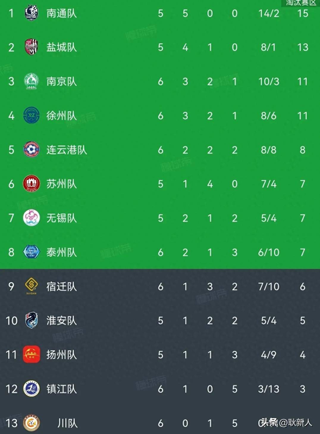Click the 13th-place team orange badge
This screenshot has width=320, height=434.
click(31, 423)
